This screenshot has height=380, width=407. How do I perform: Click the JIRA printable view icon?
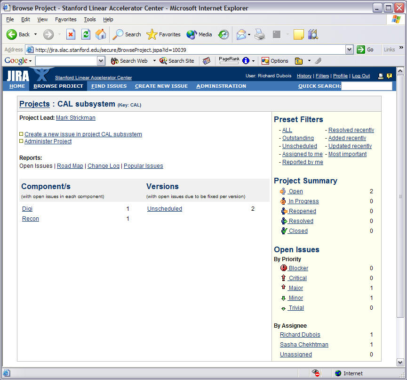(x=381, y=76)
